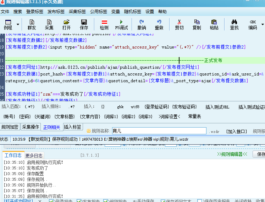Click the 规则加密 button

(10, 127)
